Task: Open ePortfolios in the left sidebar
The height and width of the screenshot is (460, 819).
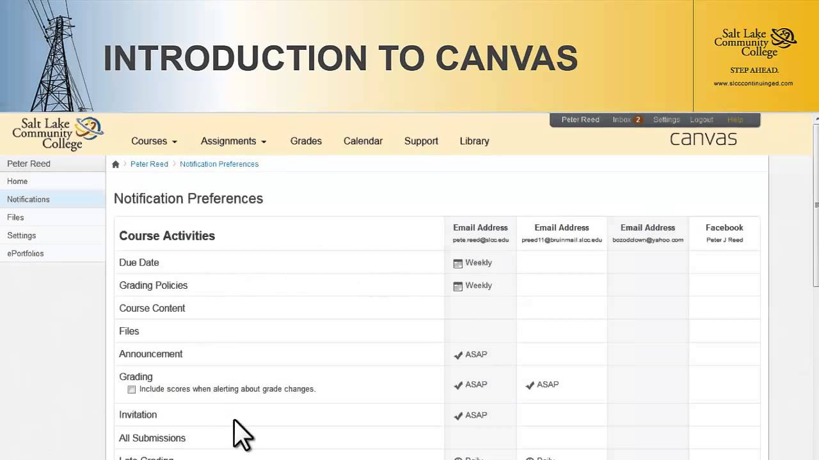Action: pyautogui.click(x=26, y=254)
